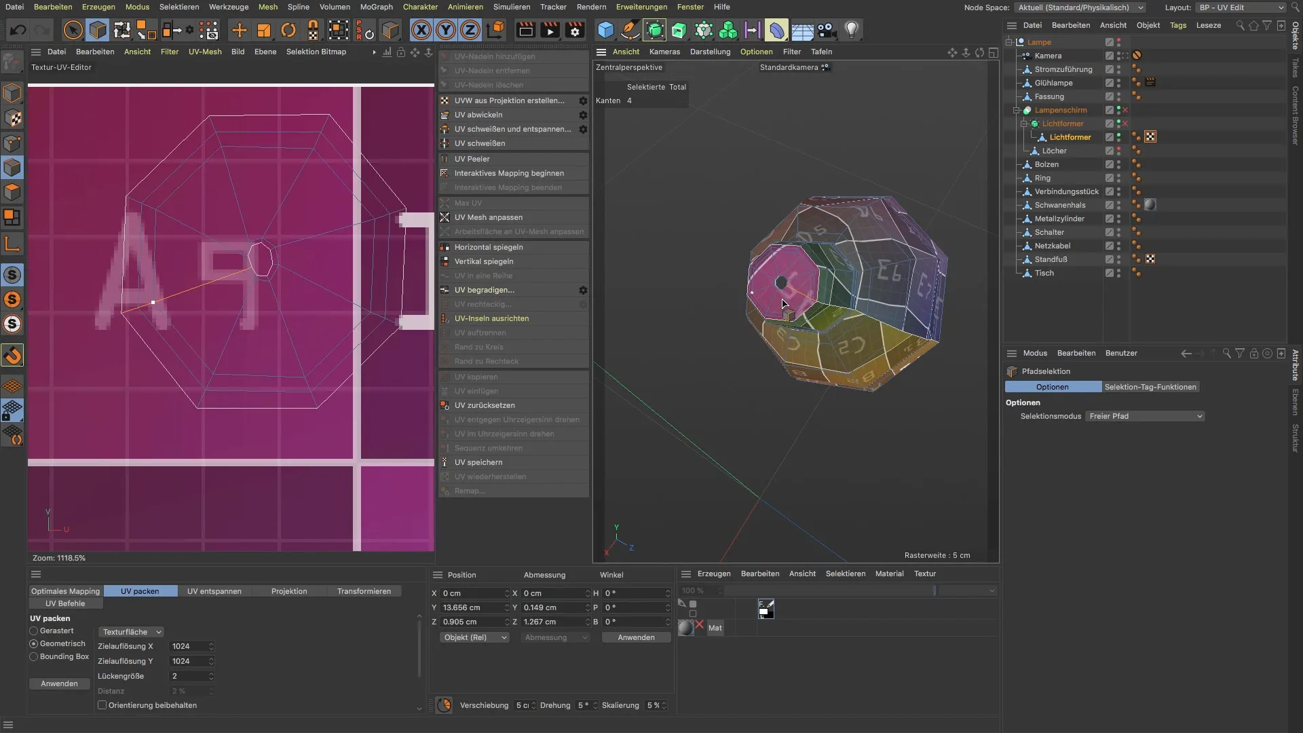Toggle visibility dots for Standfuß
1303x733 pixels.
pos(1118,259)
